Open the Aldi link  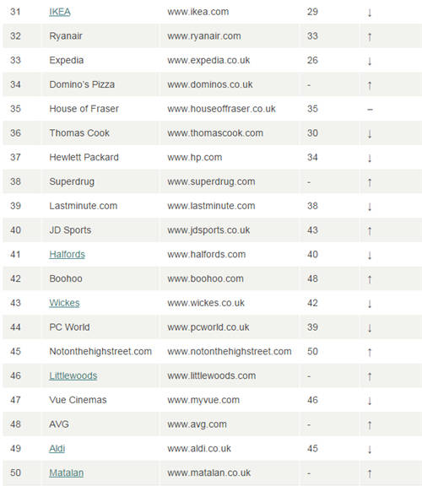point(57,449)
